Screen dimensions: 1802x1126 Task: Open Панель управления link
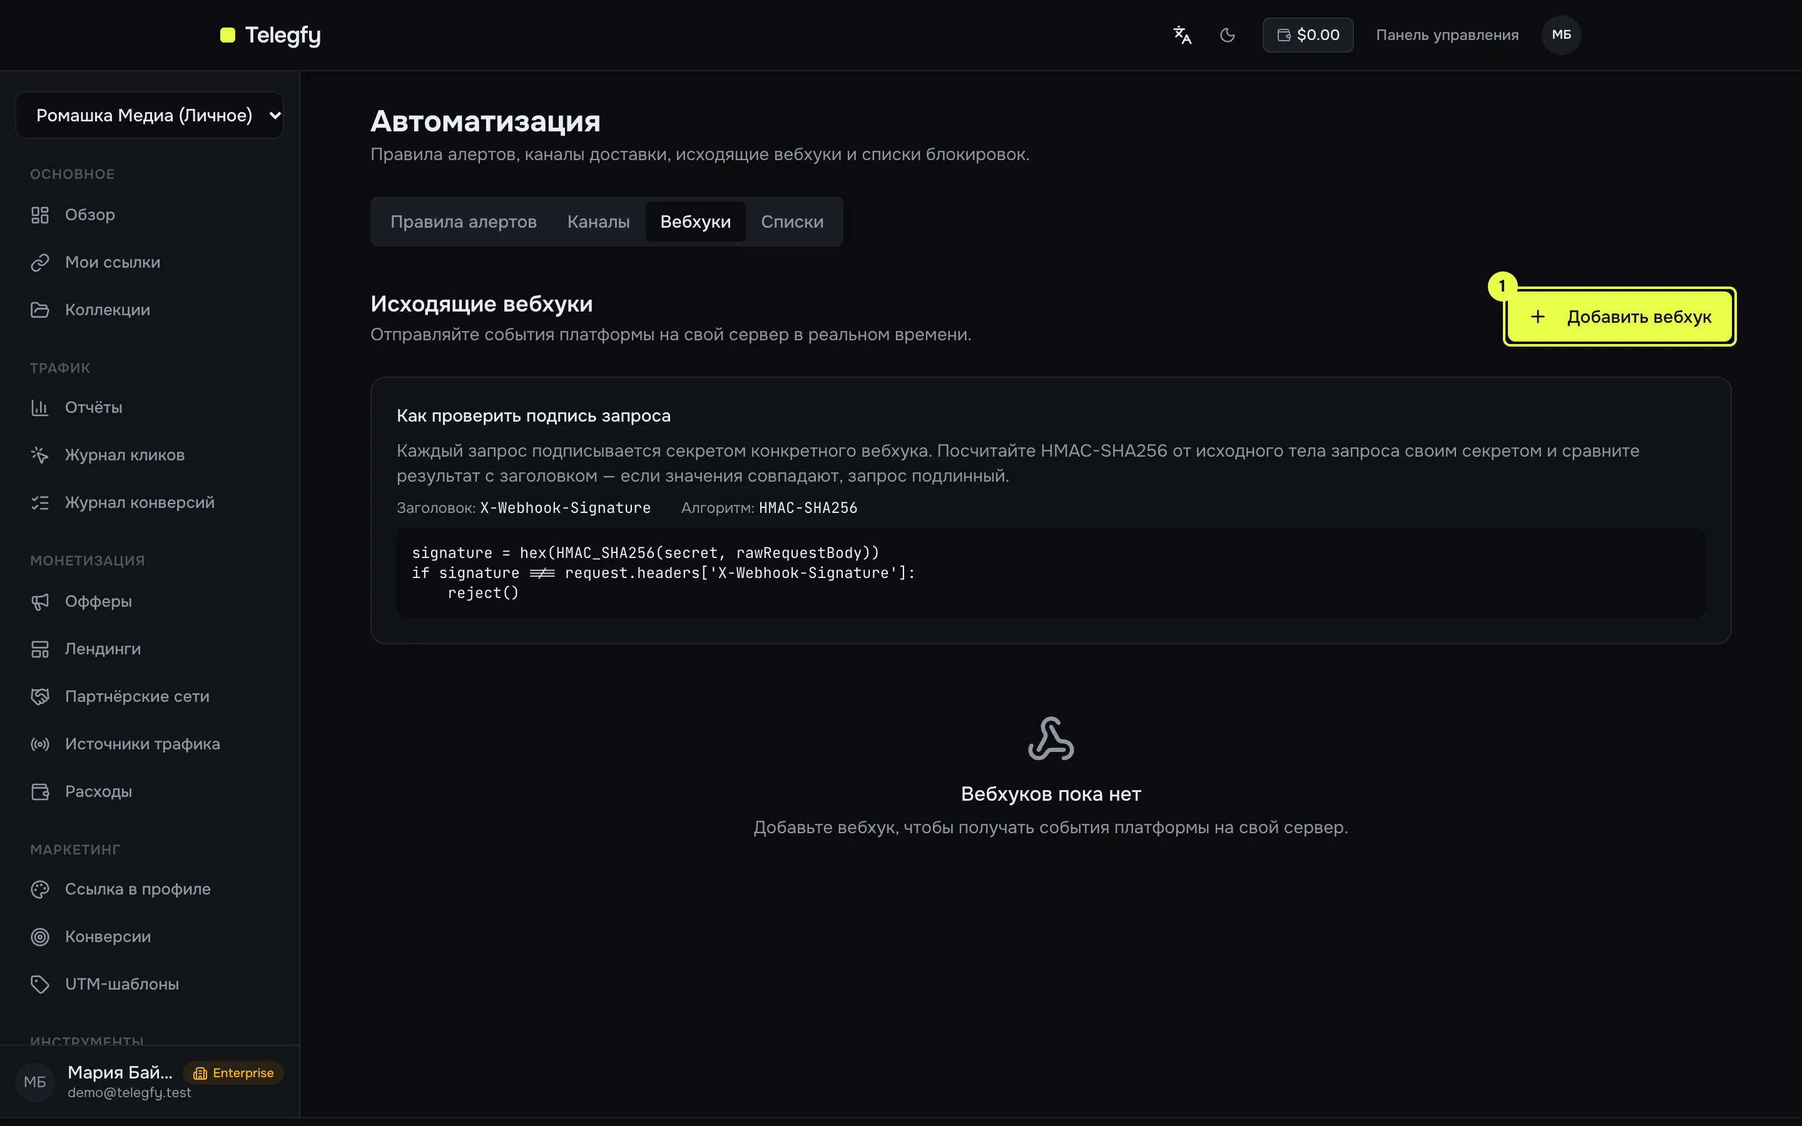click(1447, 35)
